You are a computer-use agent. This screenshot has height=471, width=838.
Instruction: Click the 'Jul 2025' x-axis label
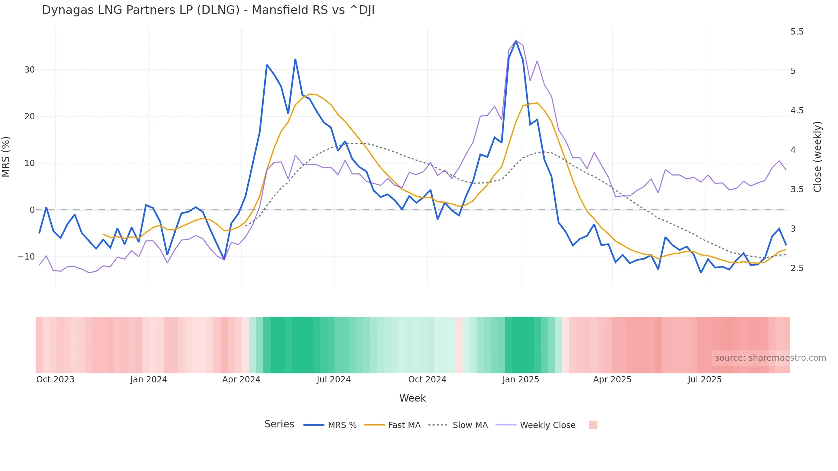(x=705, y=380)
